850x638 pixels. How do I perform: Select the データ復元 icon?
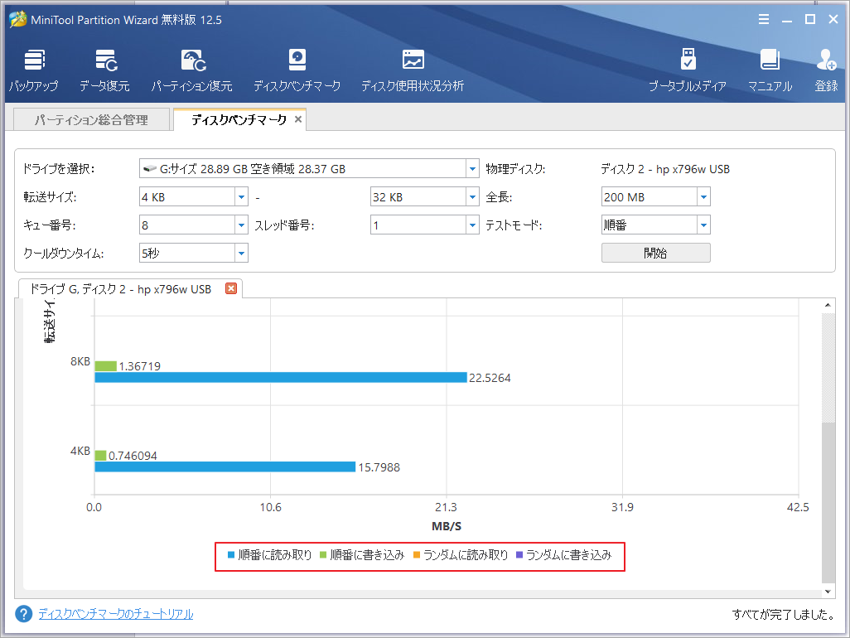(x=106, y=66)
